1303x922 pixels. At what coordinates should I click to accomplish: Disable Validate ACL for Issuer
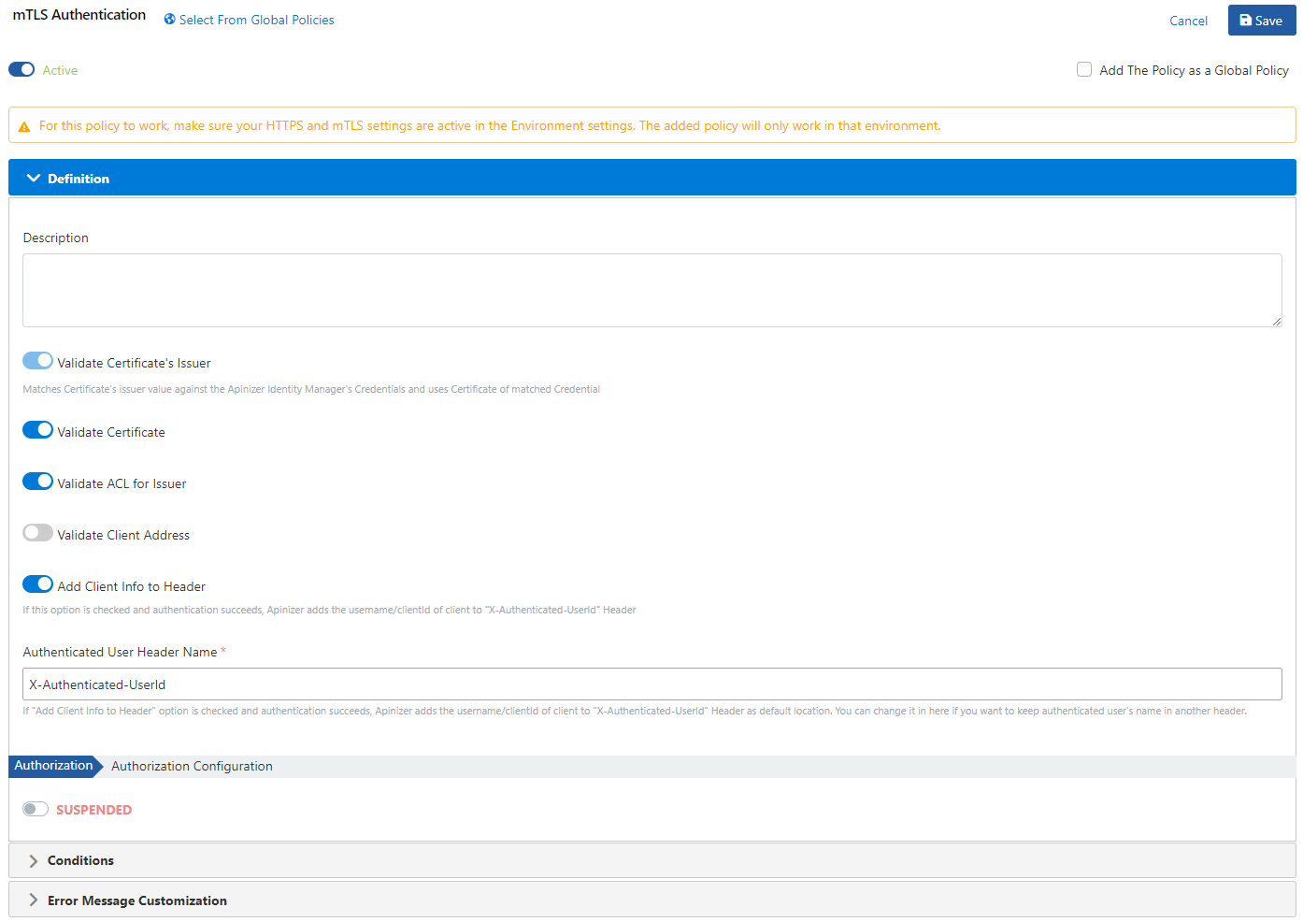pyautogui.click(x=37, y=481)
